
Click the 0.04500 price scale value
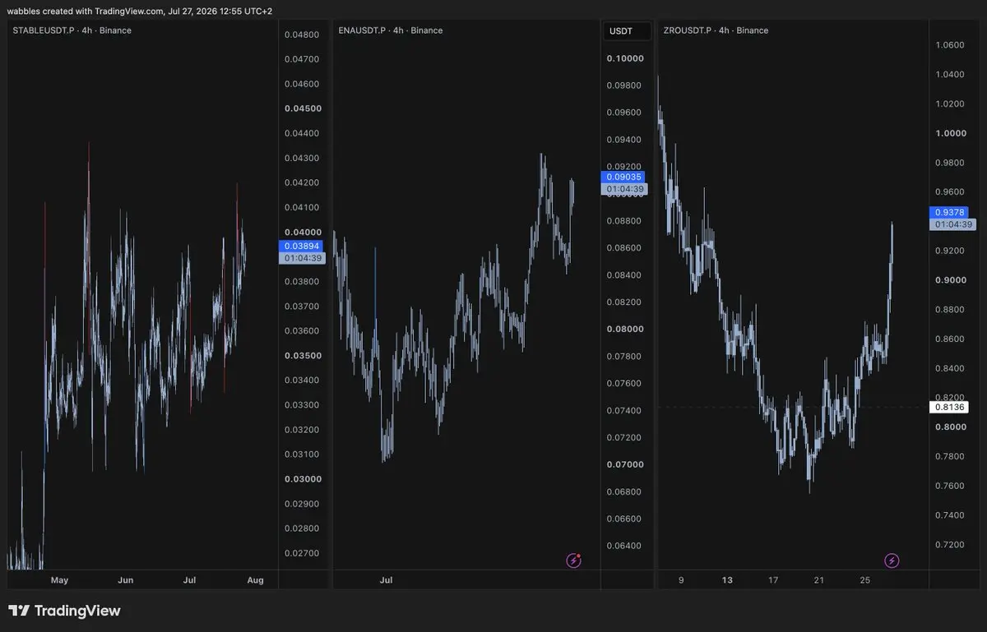[x=302, y=108]
